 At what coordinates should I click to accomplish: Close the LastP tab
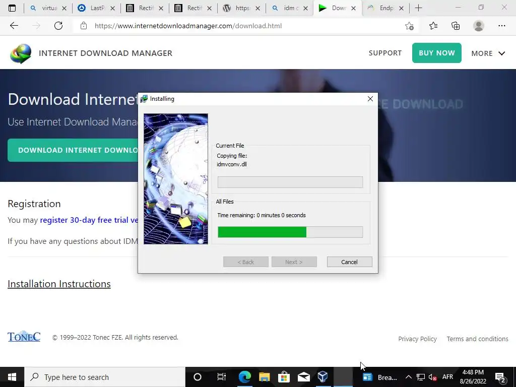112,8
